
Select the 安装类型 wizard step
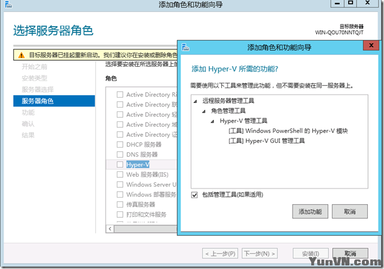pos(35,78)
